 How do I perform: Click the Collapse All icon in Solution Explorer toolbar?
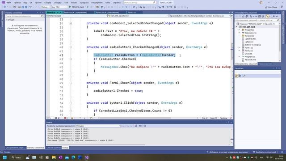pyautogui.click(x=259, y=17)
